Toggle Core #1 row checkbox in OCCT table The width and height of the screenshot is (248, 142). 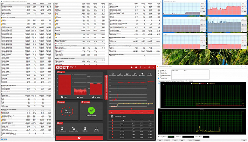pyautogui.click(x=112, y=126)
